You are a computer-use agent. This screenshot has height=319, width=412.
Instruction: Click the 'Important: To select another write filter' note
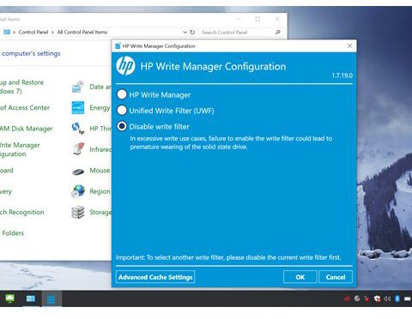(x=228, y=257)
